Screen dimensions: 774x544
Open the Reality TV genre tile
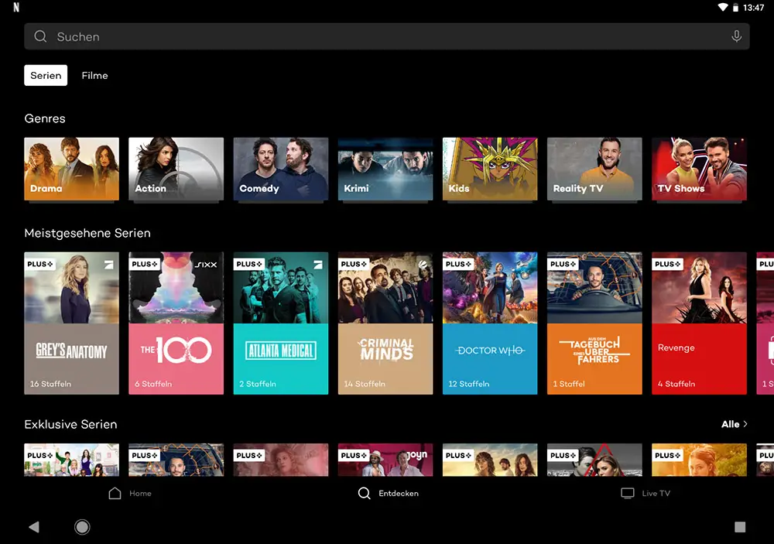(594, 169)
